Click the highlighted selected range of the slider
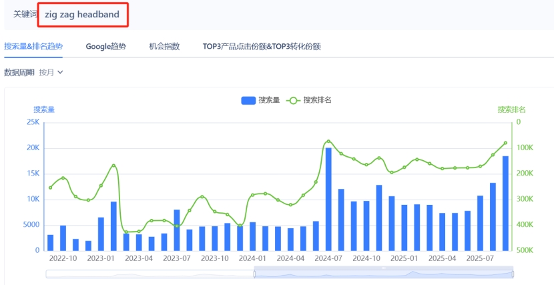Image resolution: width=554 pixels, height=285 pixels. (x=383, y=274)
